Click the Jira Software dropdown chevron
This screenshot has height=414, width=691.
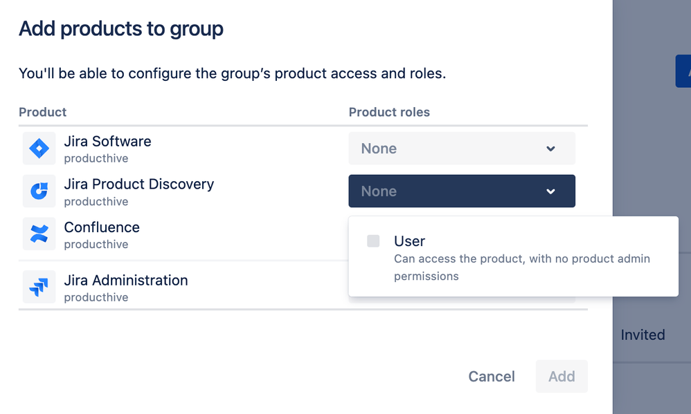(x=550, y=149)
